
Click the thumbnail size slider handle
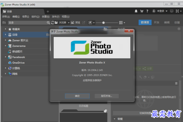pos(104,23)
